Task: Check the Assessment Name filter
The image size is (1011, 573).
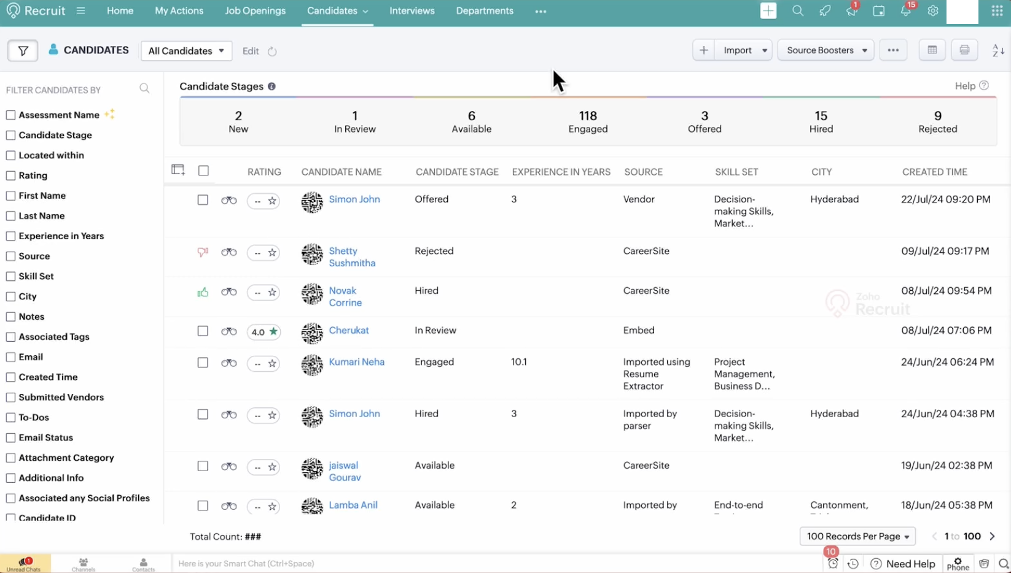Action: [x=10, y=115]
